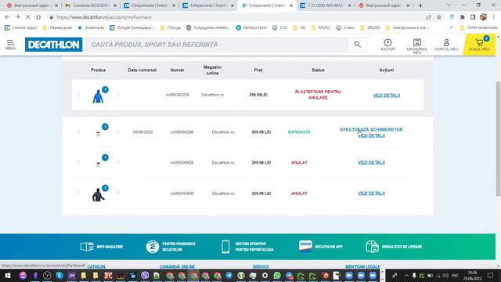This screenshot has width=501, height=282.
Task: Open the Nimbus Note bookmark
Action: click(x=251, y=28)
